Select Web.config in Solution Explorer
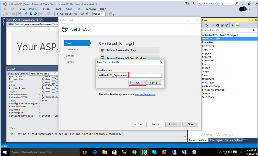258x156 pixels. tap(208, 97)
